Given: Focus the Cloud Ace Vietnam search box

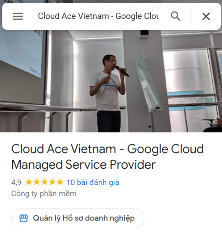Looking at the screenshot, I should [98, 16].
